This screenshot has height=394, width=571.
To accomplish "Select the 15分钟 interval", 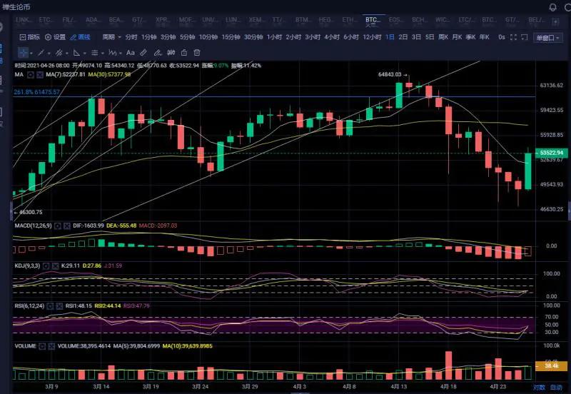I will 231,37.
